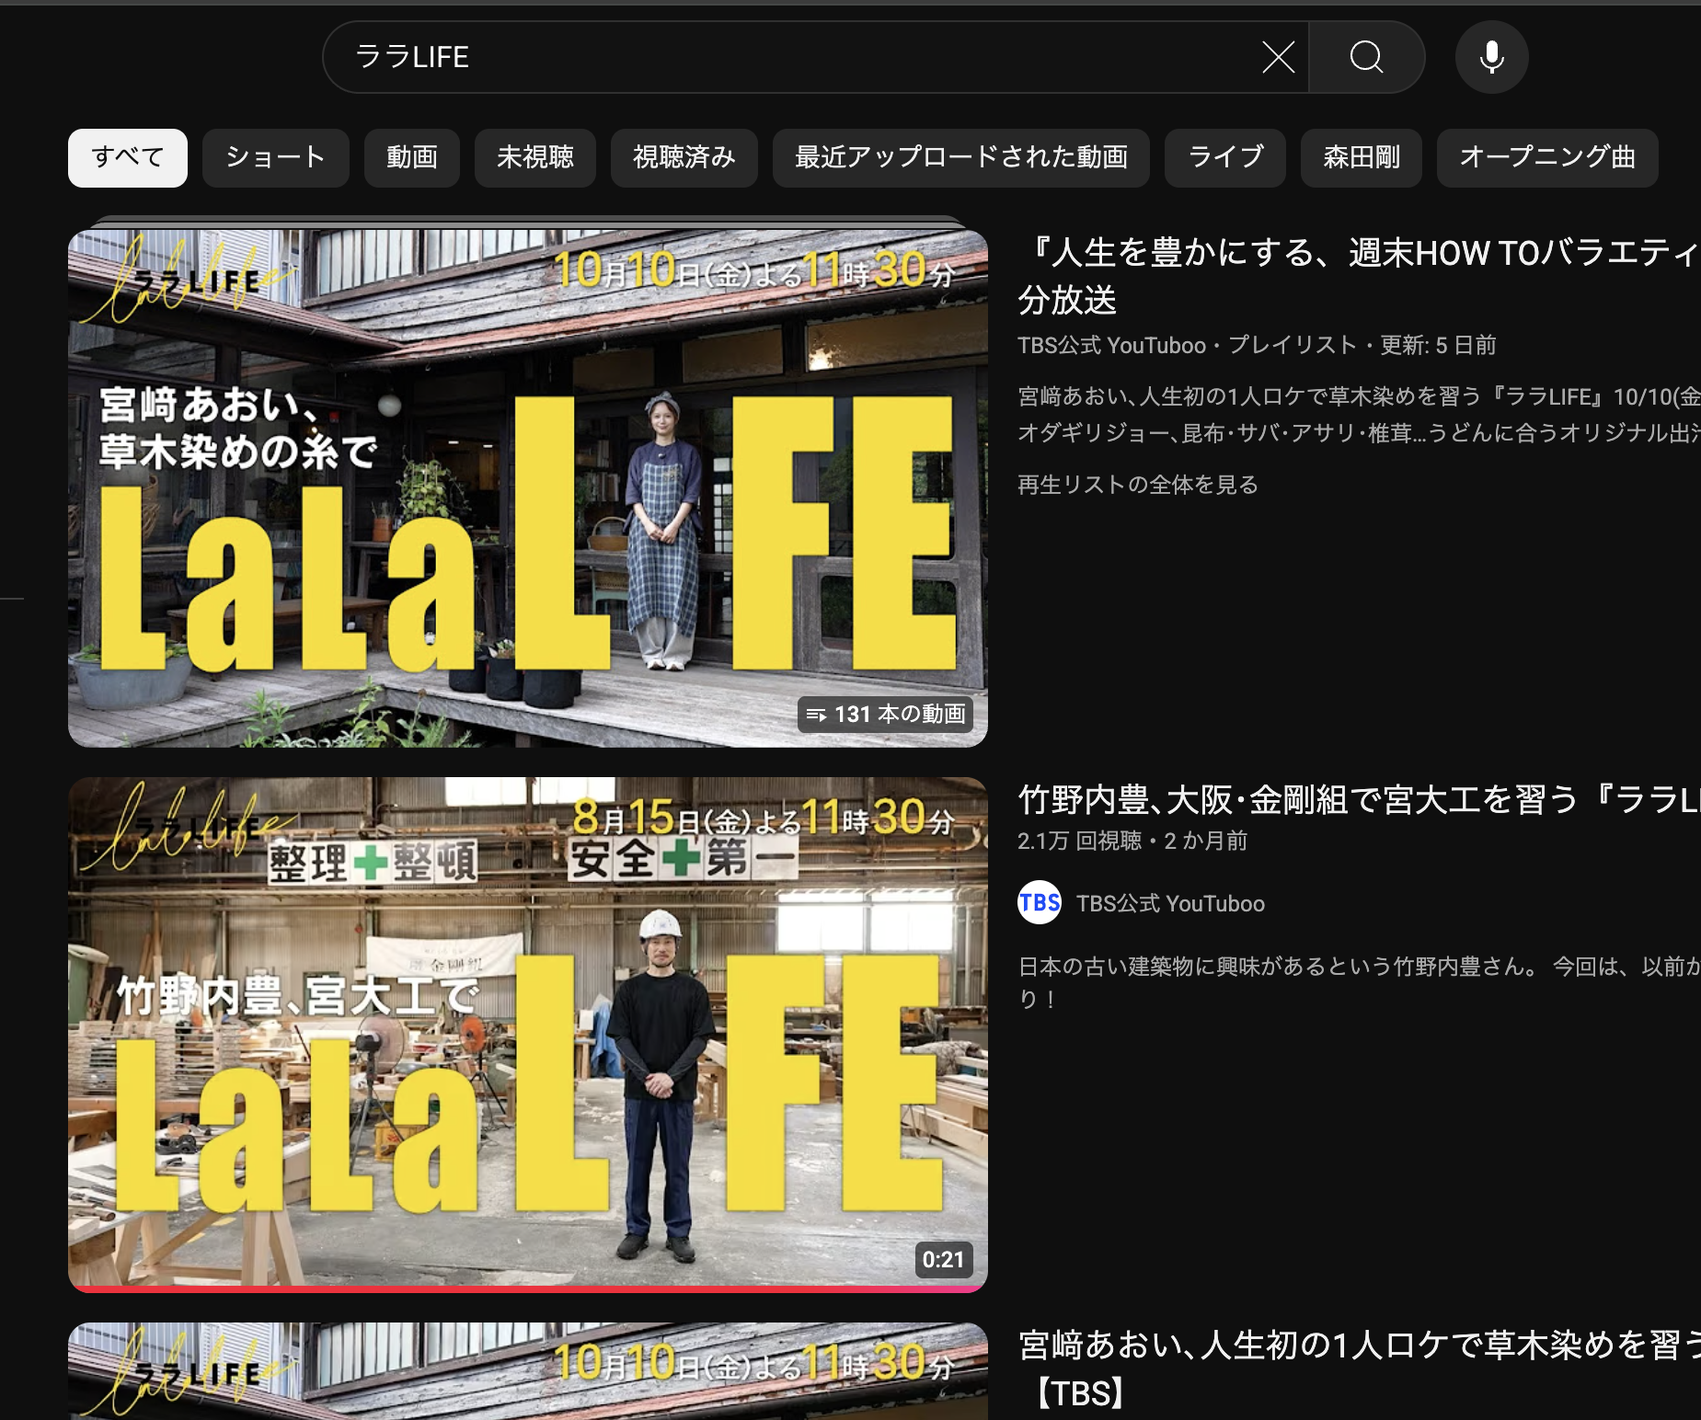Click into the ララLIFE search field

[x=791, y=57]
